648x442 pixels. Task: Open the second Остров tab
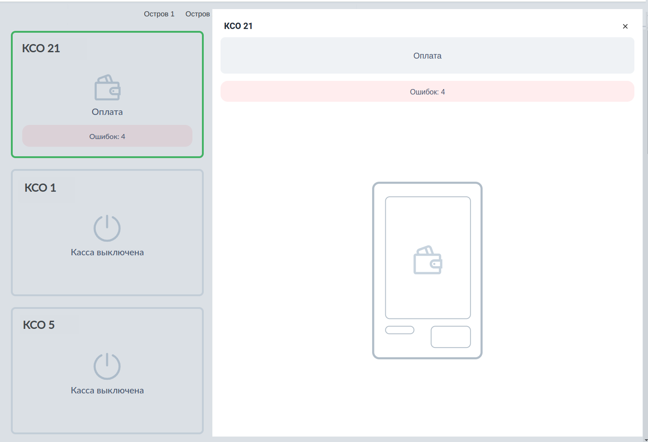tap(197, 14)
